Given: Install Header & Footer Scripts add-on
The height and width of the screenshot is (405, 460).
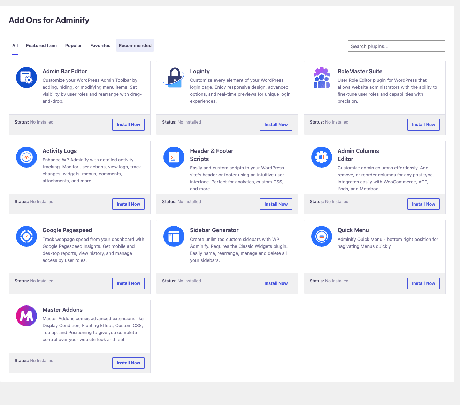Looking at the screenshot, I should [x=276, y=204].
